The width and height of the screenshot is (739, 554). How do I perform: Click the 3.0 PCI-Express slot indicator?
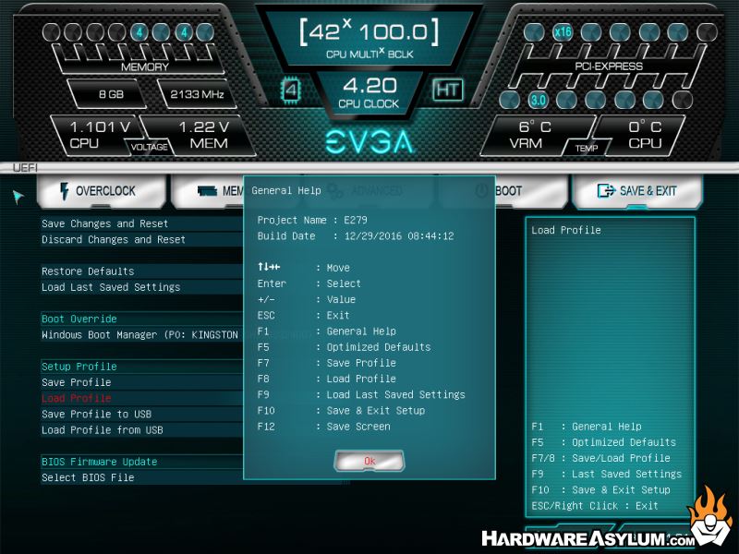(538, 100)
